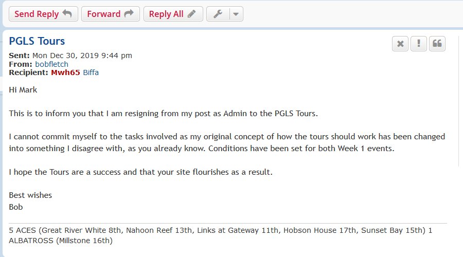Screen dimensions: 463x257
Task: Click the PGLS Tours message title
Action: (37, 42)
